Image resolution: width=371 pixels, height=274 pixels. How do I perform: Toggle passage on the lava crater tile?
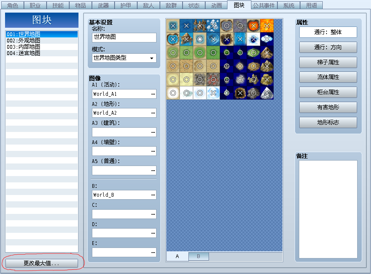pos(253,26)
